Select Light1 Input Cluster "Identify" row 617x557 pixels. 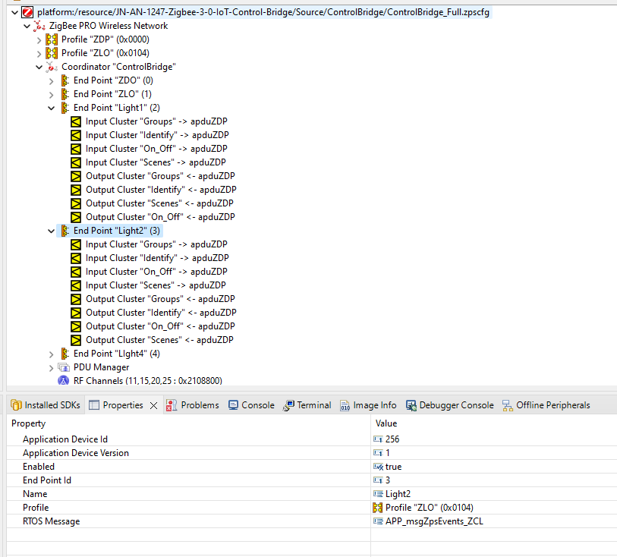point(157,135)
